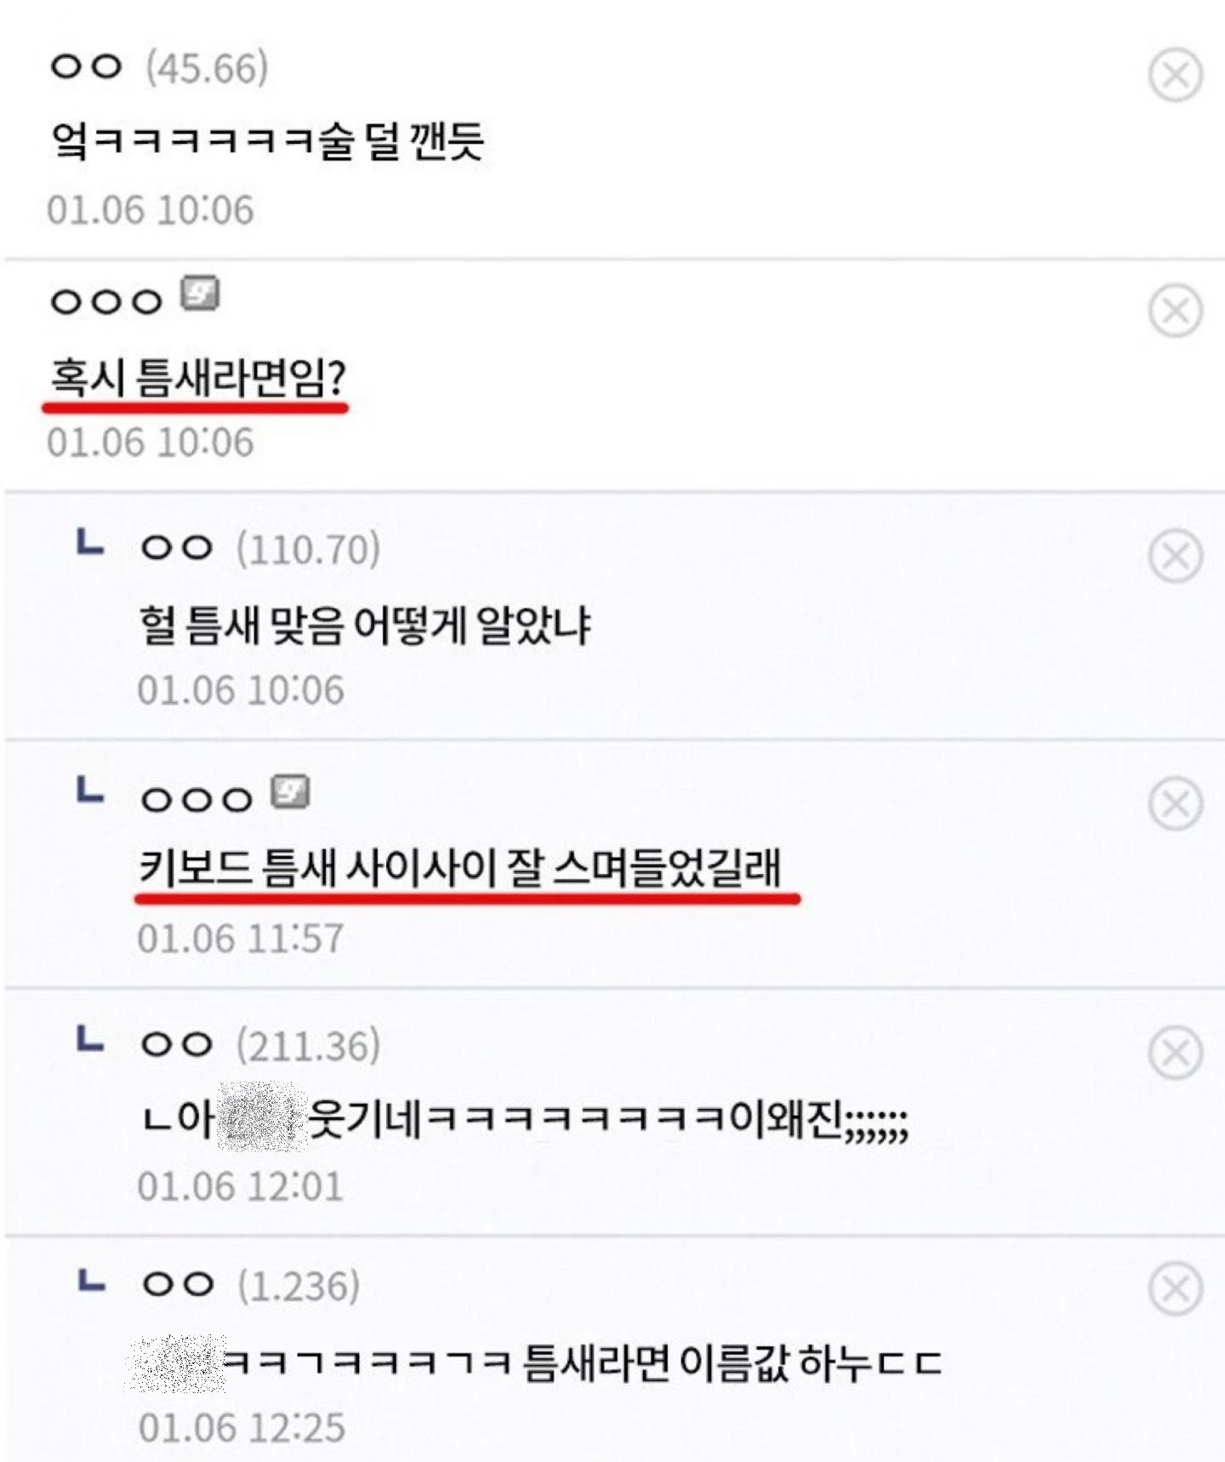1225x1462 pixels.
Task: Click the 01.06 12:25 timestamp
Action: (242, 1428)
